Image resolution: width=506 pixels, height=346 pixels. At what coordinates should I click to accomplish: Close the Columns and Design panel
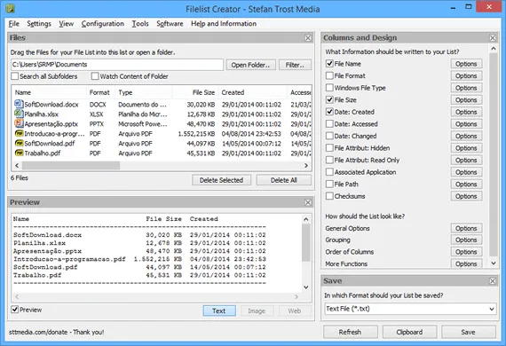click(493, 38)
